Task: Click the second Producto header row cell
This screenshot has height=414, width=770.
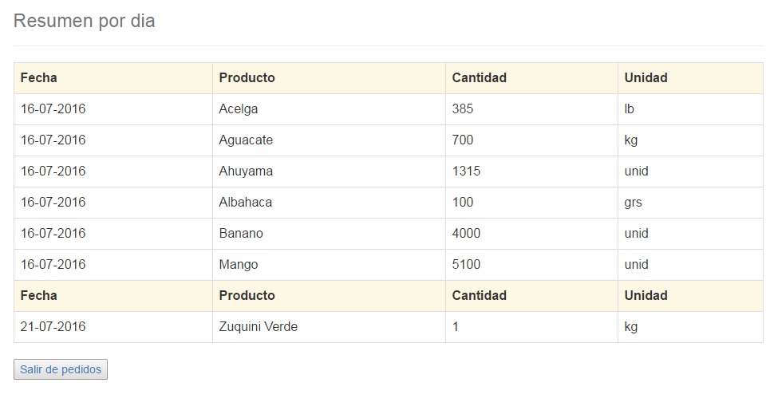Action: (x=329, y=296)
